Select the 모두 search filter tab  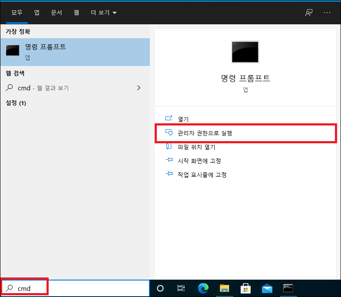coord(17,13)
